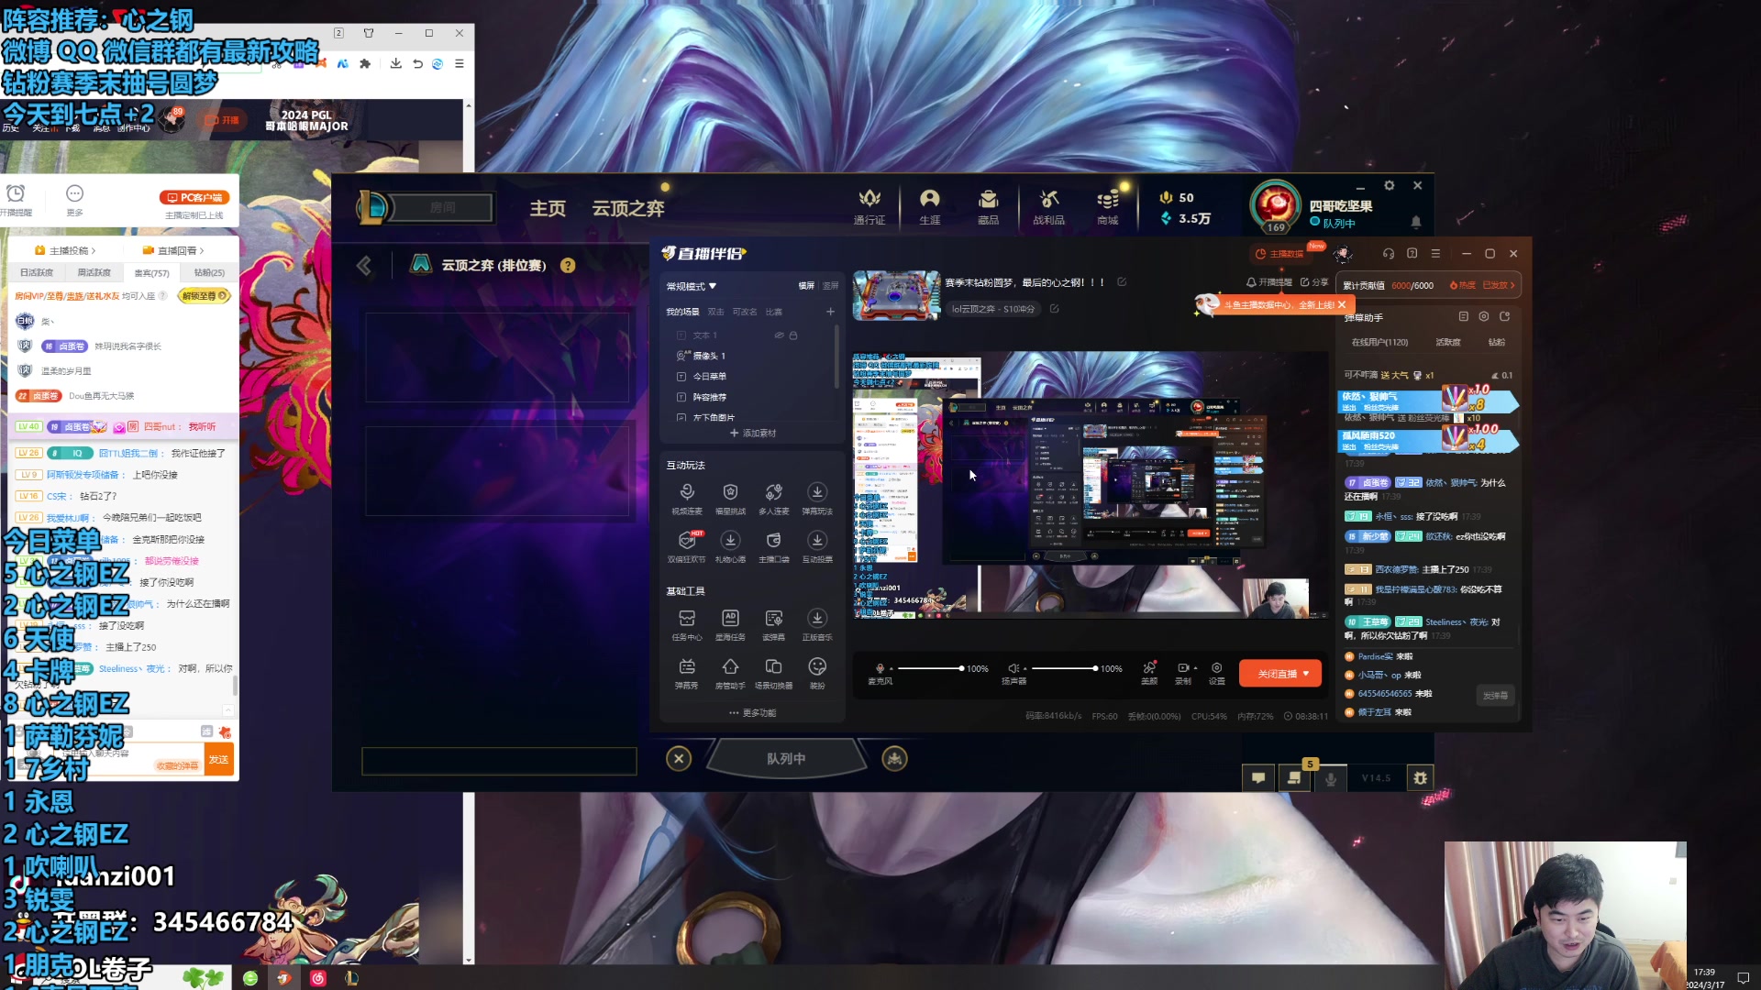Expand 常规模式 mode dropdown
This screenshot has height=990, width=1761.
point(692,286)
